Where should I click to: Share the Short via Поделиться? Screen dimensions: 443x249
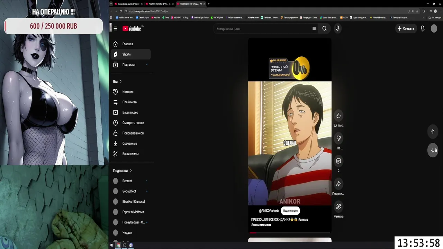tap(338, 184)
